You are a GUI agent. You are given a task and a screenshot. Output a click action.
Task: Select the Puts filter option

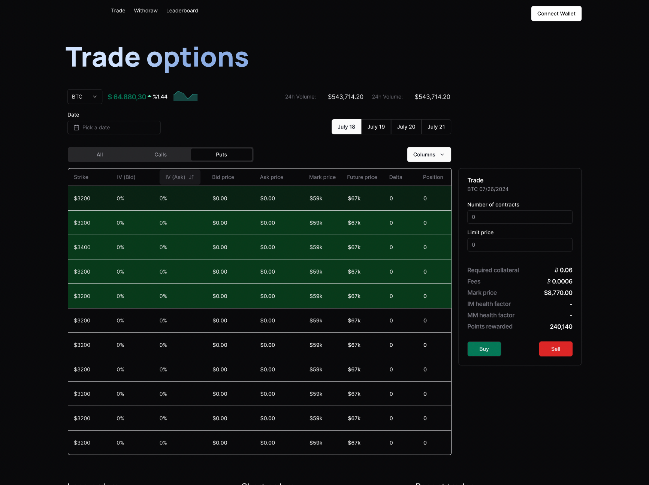[x=221, y=154]
